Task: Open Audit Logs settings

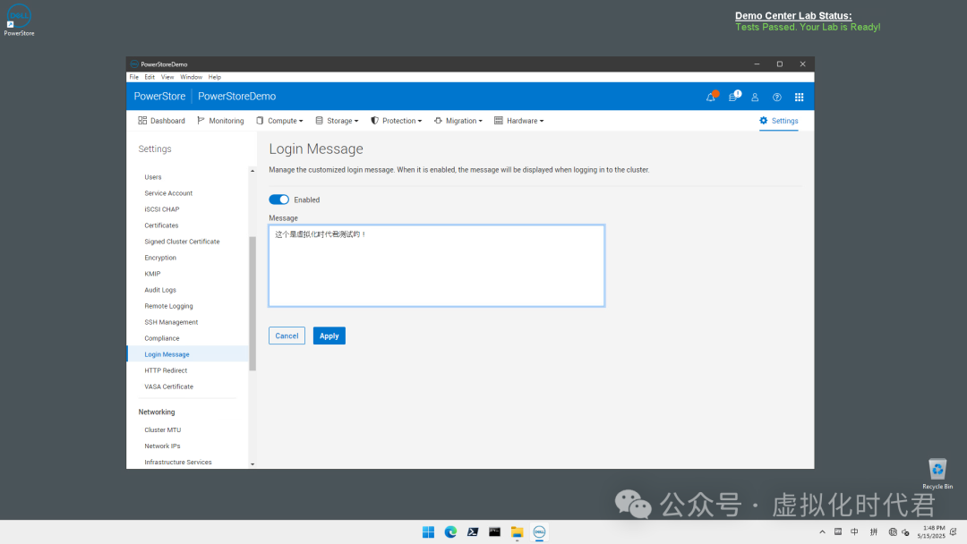Action: tap(160, 290)
